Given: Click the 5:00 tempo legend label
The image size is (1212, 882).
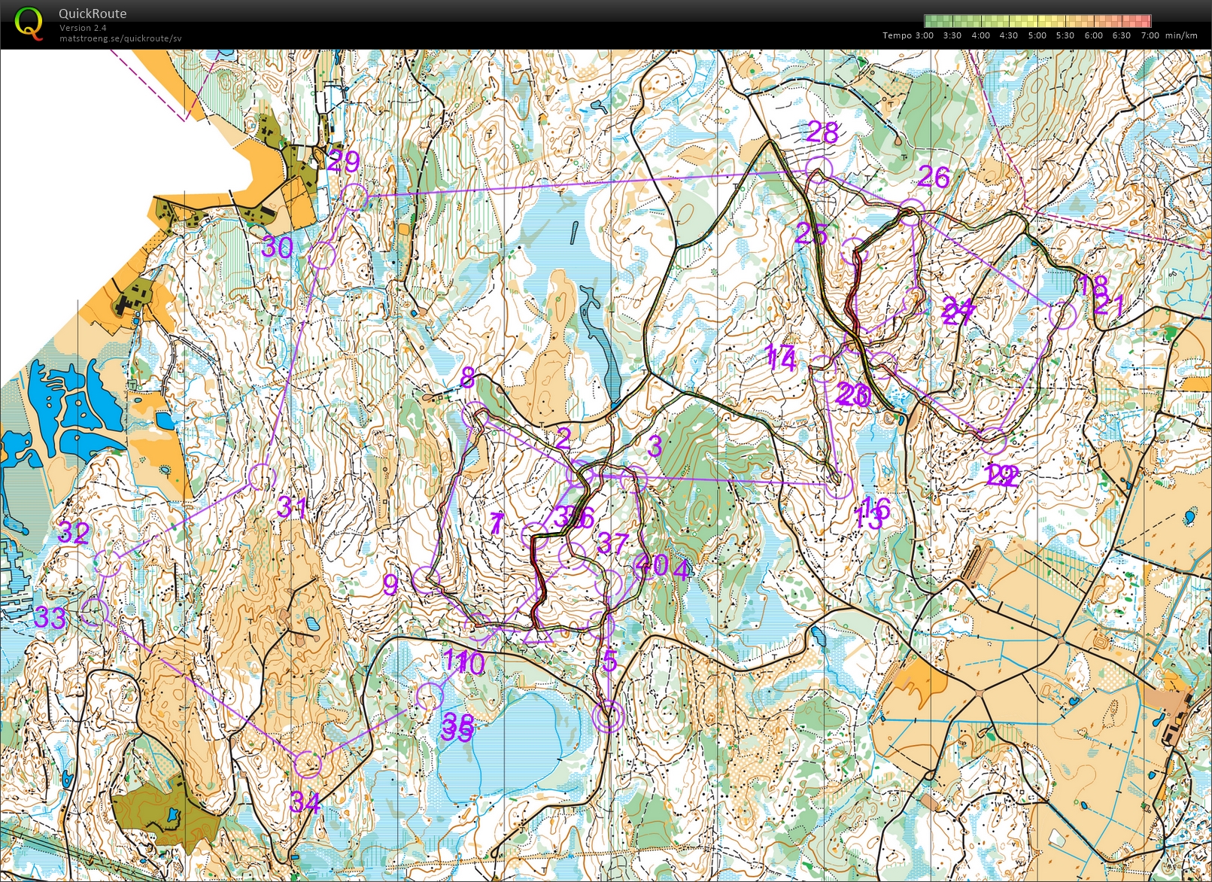Looking at the screenshot, I should pyautogui.click(x=1037, y=35).
